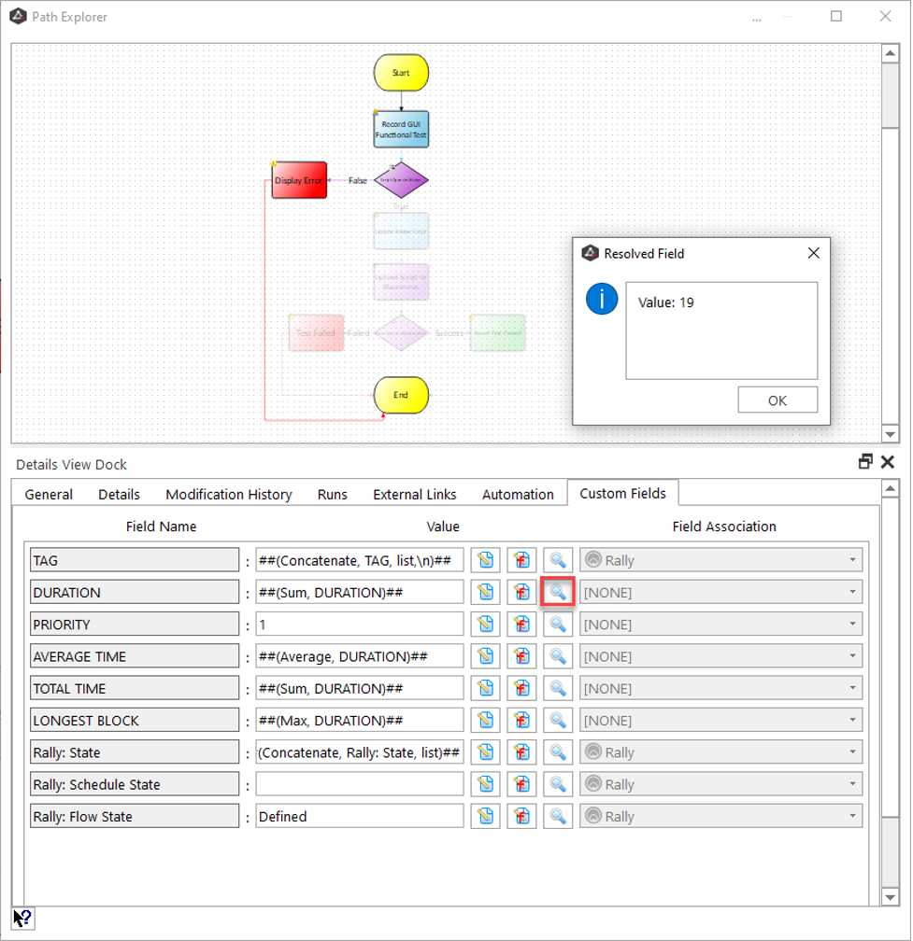Click the magnifier icon in the DURATION row

tap(558, 592)
